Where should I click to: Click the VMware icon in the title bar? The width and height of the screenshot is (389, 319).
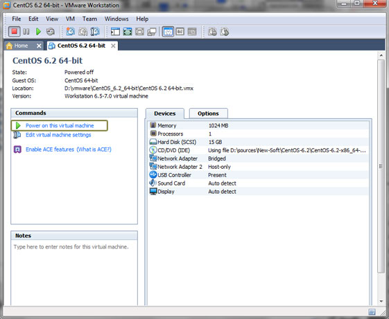6,5
